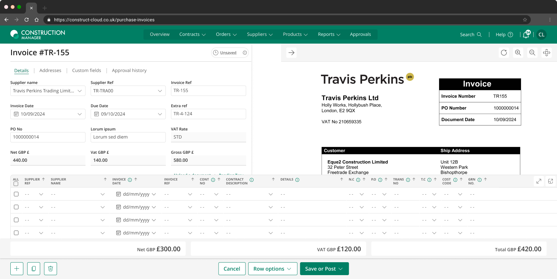
Task: Rotate the invoice document preview
Action: [x=504, y=53]
